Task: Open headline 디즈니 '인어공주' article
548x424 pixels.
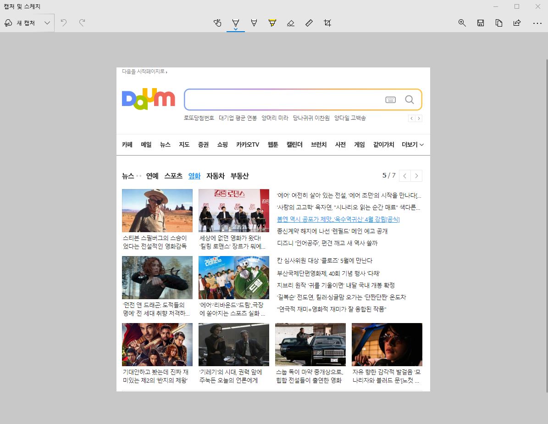Action: point(327,243)
